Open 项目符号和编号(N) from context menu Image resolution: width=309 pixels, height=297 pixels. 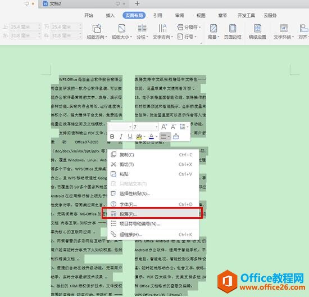click(x=153, y=224)
